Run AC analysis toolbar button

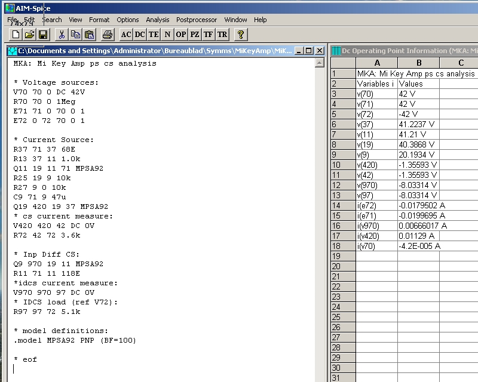(x=126, y=35)
